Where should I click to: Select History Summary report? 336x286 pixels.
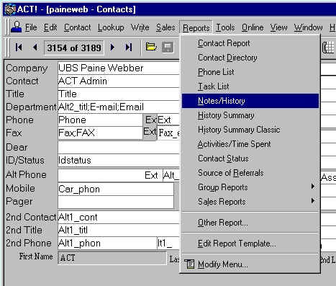pos(250,115)
